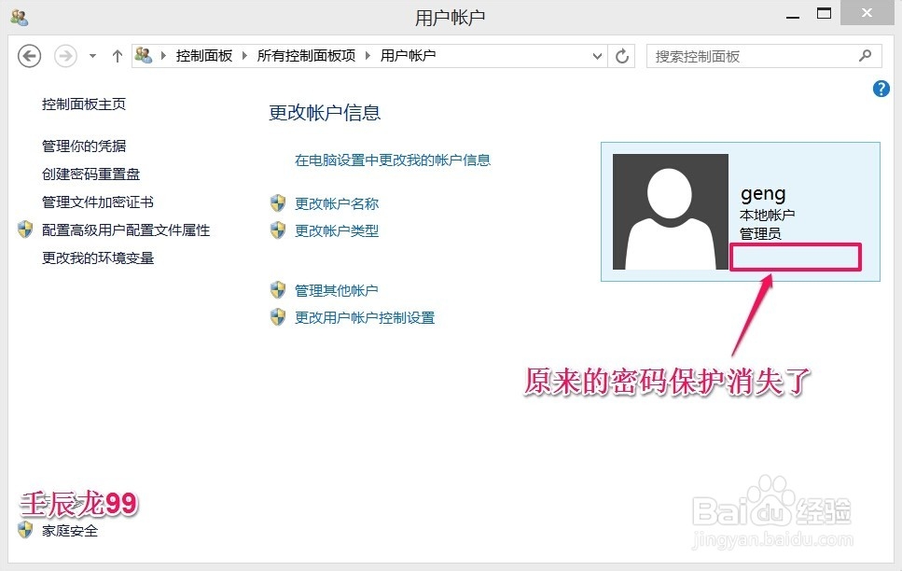Click the refresh icon in the address bar
Screen dimensions: 902x571
(x=622, y=56)
